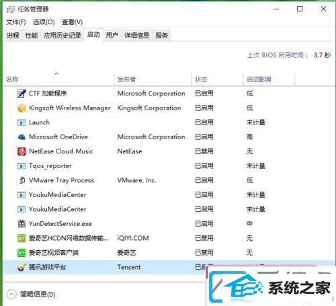Click the Tqos_reporter entry icon

point(22,166)
